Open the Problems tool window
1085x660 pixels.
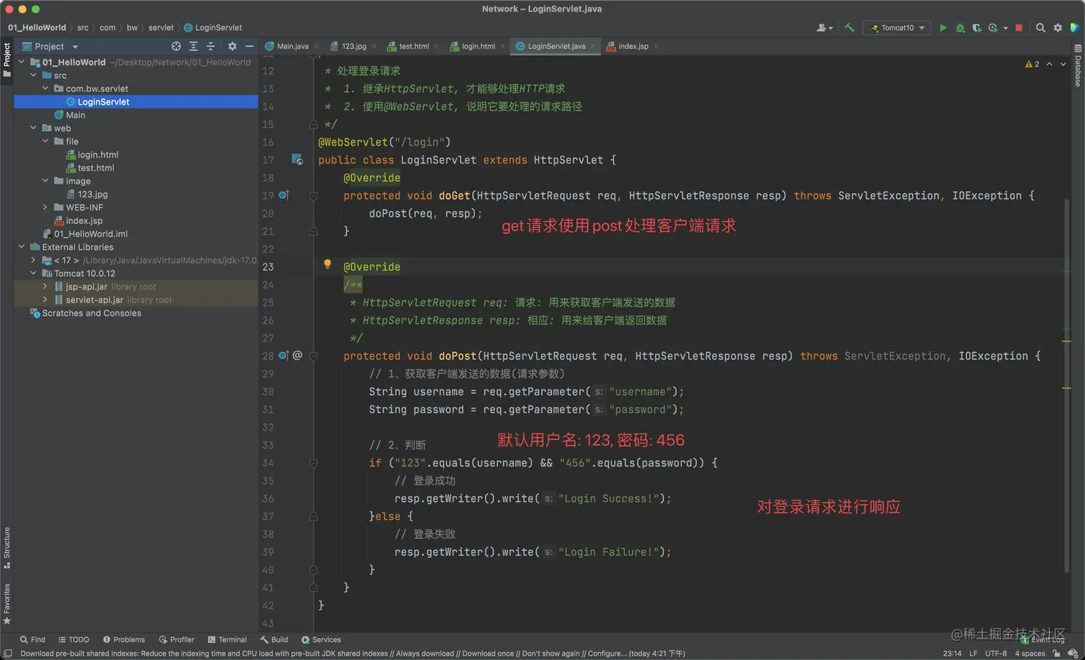(x=123, y=640)
